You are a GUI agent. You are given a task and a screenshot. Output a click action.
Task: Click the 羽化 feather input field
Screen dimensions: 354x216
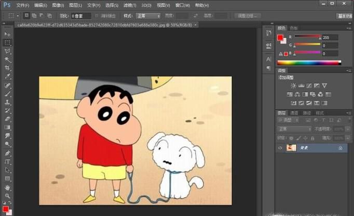tap(81, 16)
